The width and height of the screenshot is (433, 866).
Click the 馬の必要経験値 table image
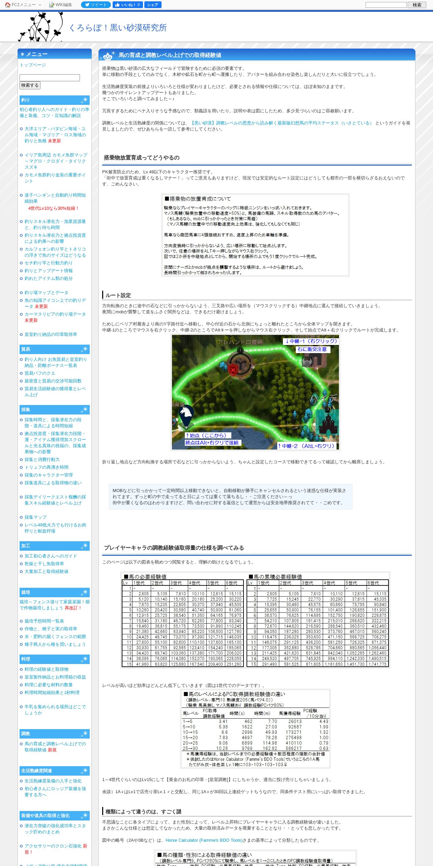pyautogui.click(x=255, y=619)
